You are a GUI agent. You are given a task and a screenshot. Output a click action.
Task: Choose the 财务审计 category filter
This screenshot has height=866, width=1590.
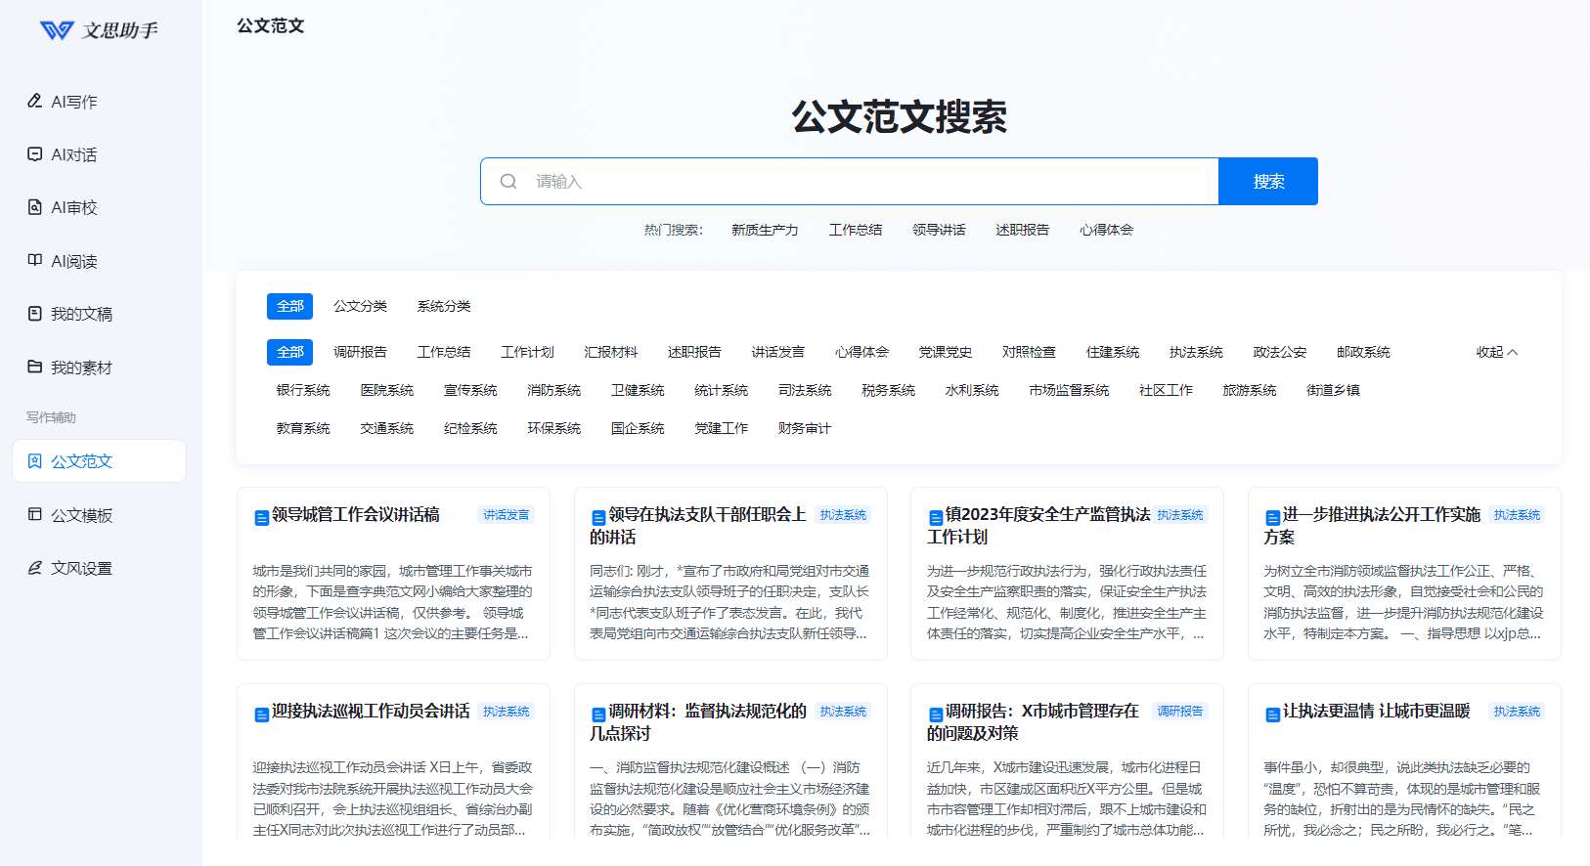tap(804, 428)
